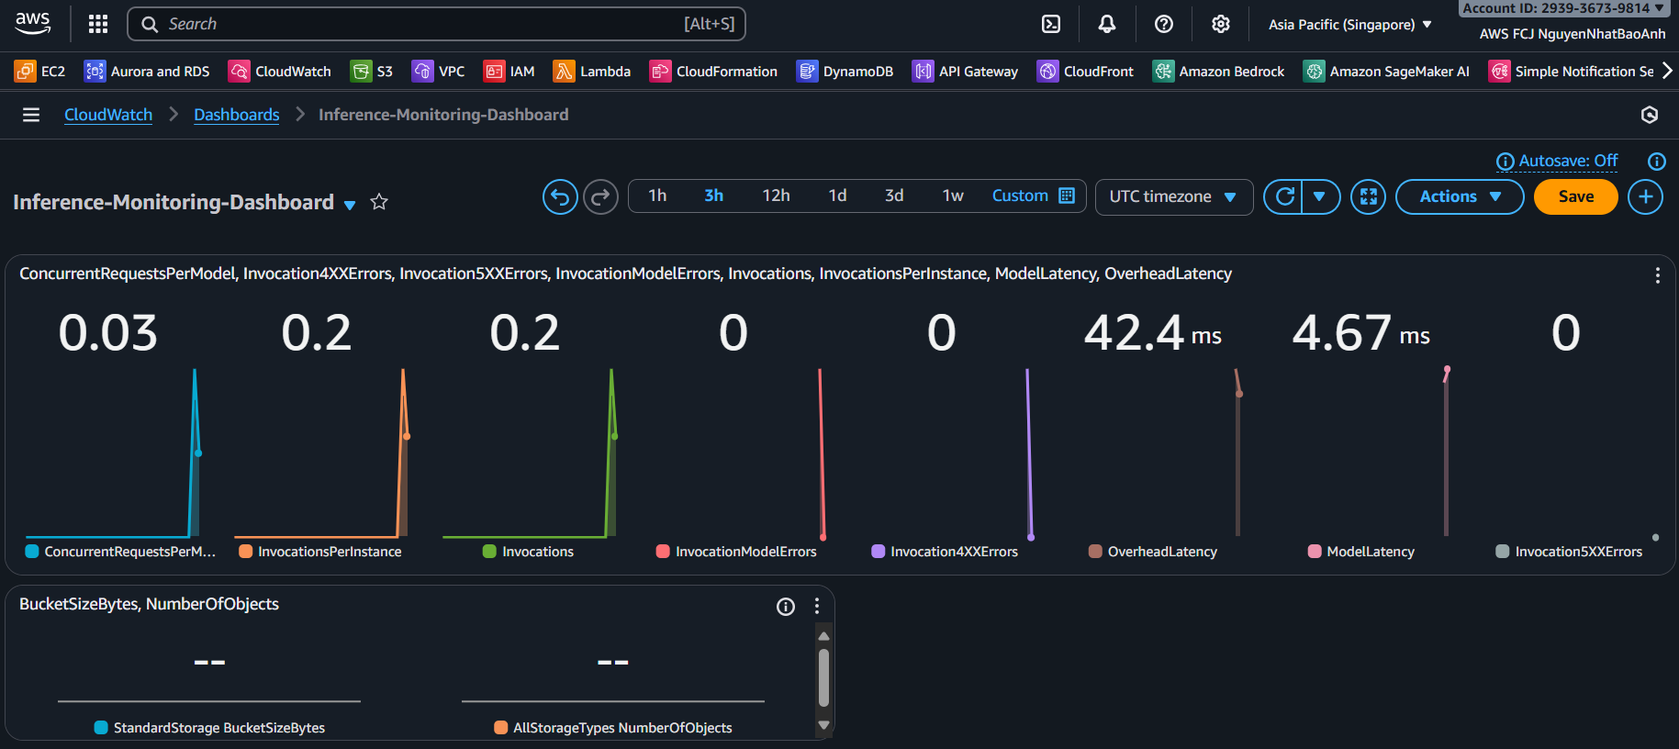
Task: Select the 12h time range
Action: coord(776,196)
